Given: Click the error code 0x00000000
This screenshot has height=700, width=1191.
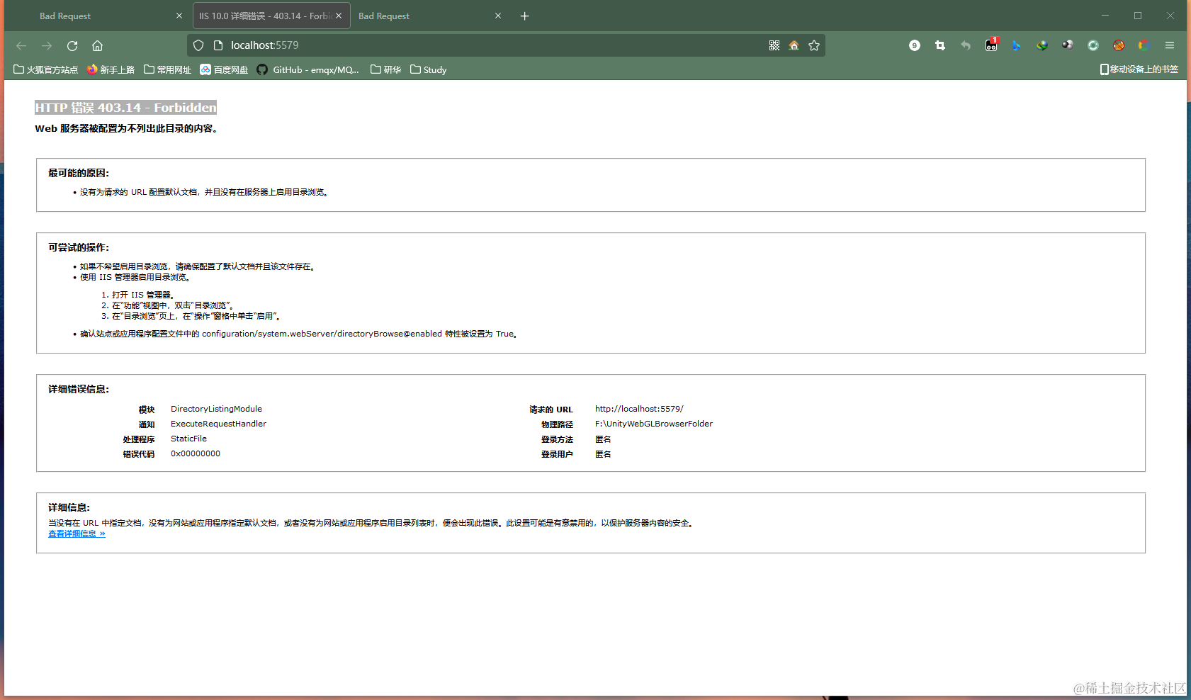Looking at the screenshot, I should (196, 453).
